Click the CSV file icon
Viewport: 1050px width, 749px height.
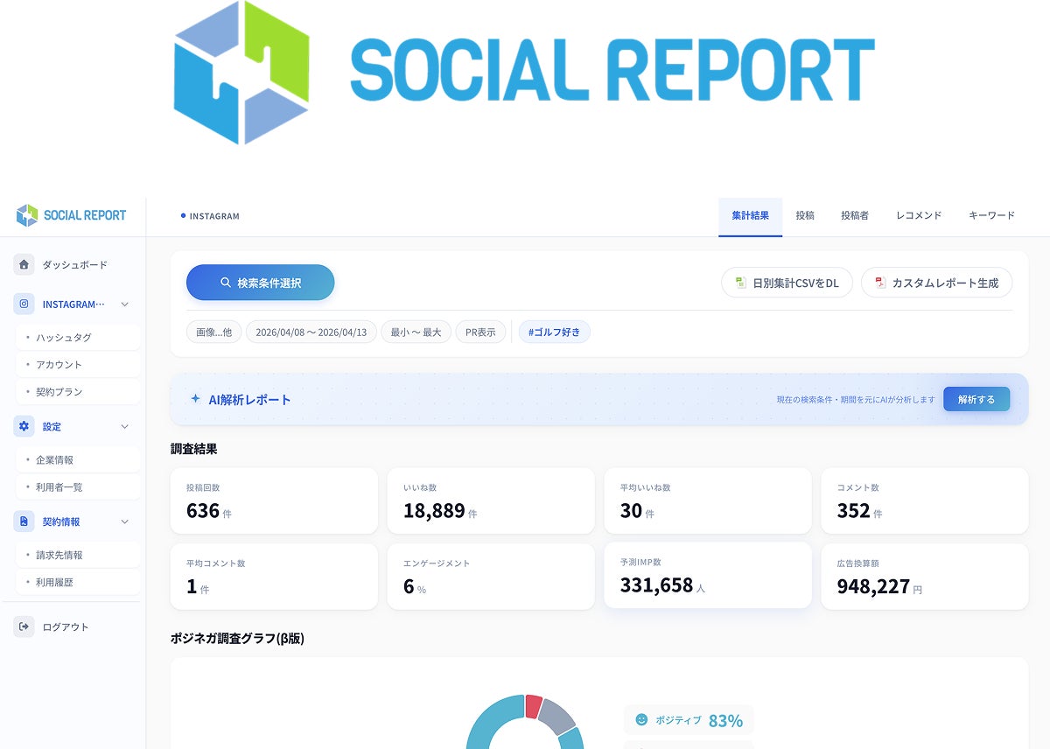pyautogui.click(x=741, y=283)
